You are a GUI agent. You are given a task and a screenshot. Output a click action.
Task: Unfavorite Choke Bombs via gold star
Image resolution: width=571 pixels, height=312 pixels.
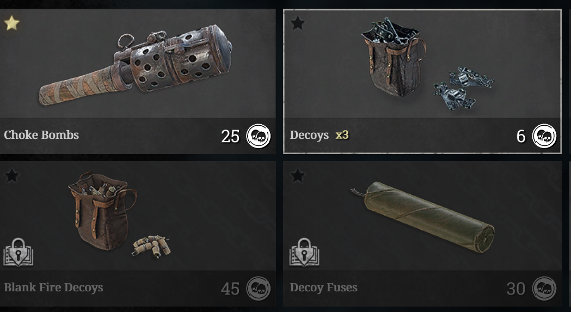11,23
